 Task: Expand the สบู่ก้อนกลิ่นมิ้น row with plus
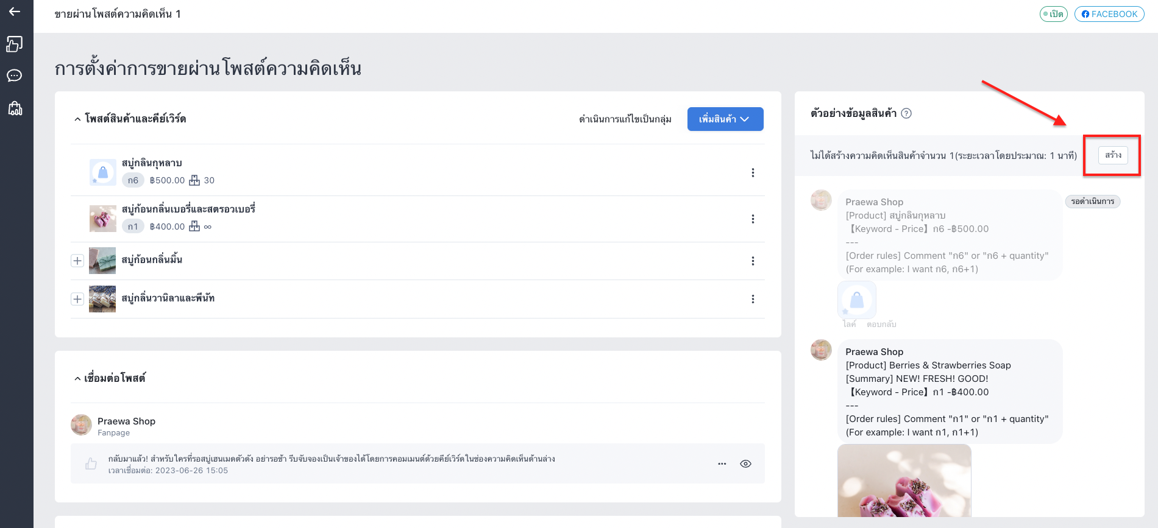tap(77, 261)
